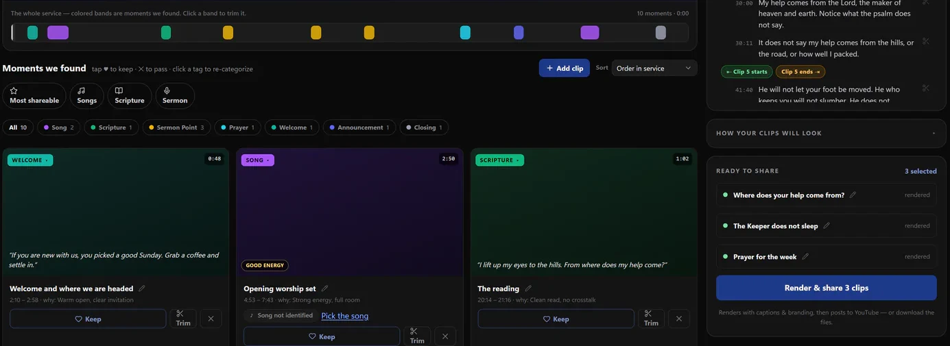The height and width of the screenshot is (346, 950).
Task: Trim the 'Opening worship set' clip
Action: point(417,336)
